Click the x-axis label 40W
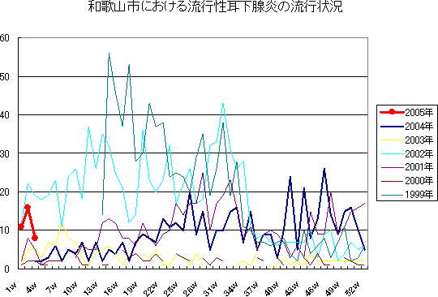 [271, 289]
